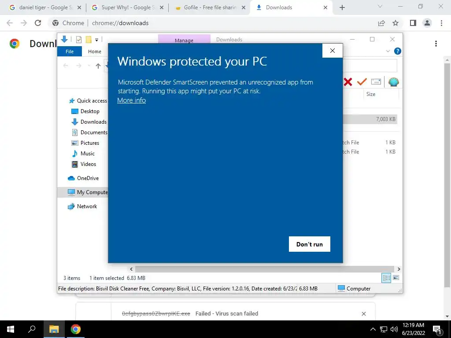Open Windows Start menu
The width and height of the screenshot is (451, 338).
point(11,329)
